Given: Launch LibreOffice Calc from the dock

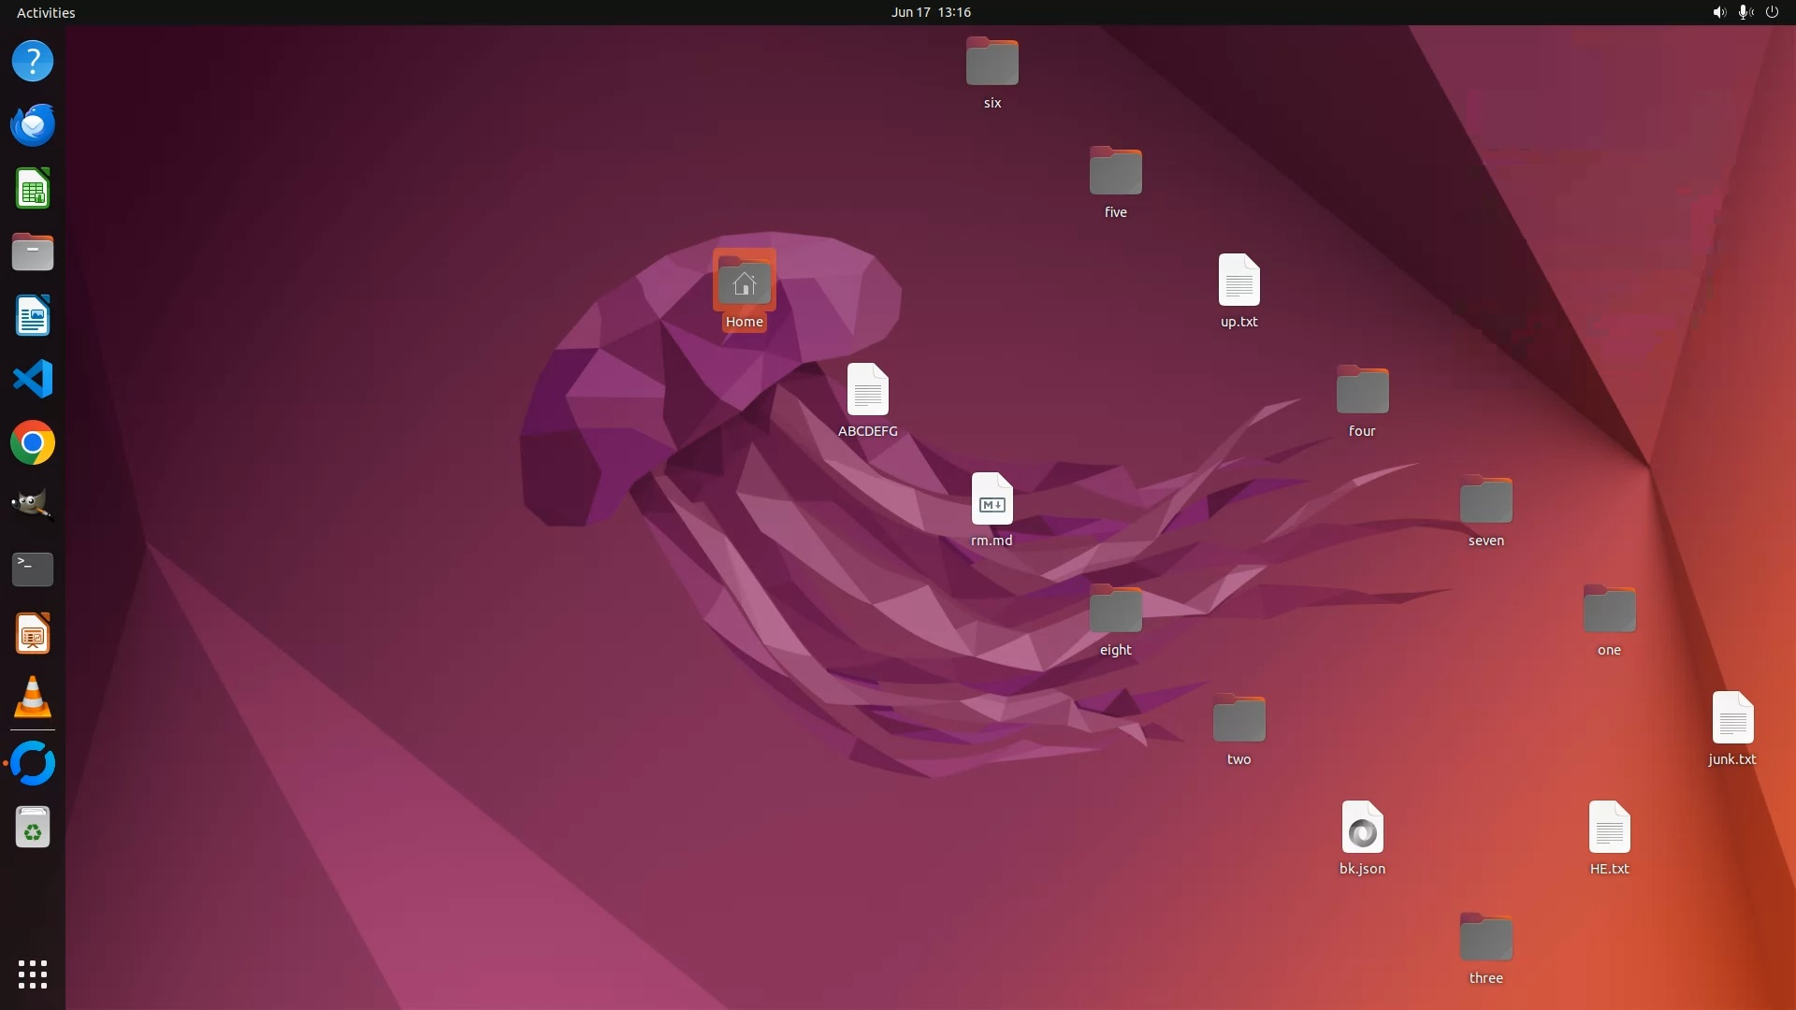Looking at the screenshot, I should tap(33, 189).
